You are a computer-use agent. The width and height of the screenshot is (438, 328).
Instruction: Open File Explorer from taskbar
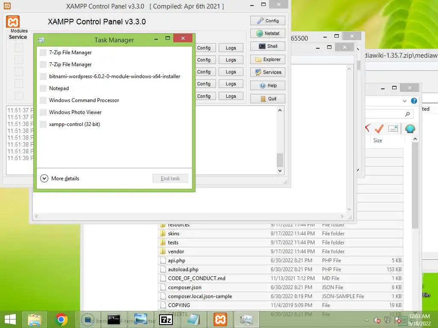click(35, 319)
